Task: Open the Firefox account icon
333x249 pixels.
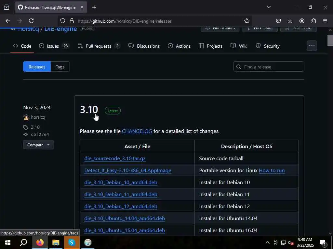Action: 302,21
